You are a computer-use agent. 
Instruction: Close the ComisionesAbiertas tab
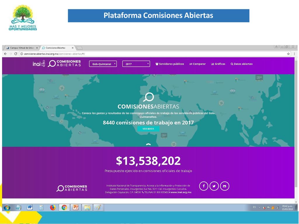(x=72, y=48)
